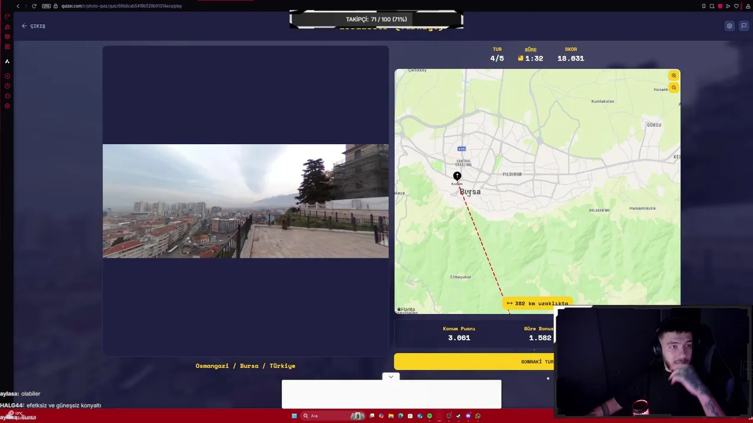Open the VPN badge in address bar
This screenshot has width=753, height=423.
coord(46,6)
